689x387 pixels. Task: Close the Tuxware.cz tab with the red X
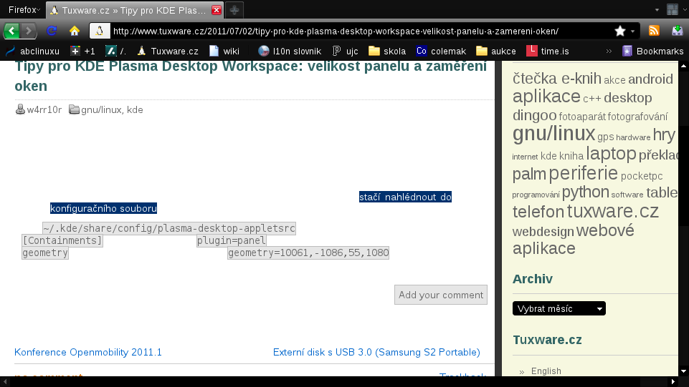click(217, 10)
